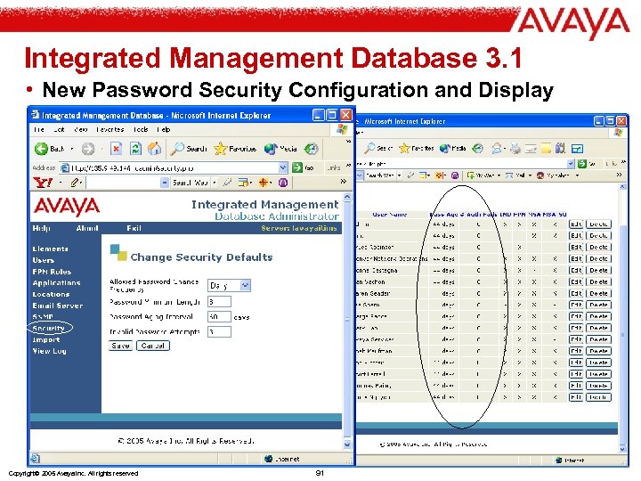
Task: Click the yellow note icon in rear toolbar
Action: pyautogui.click(x=546, y=148)
